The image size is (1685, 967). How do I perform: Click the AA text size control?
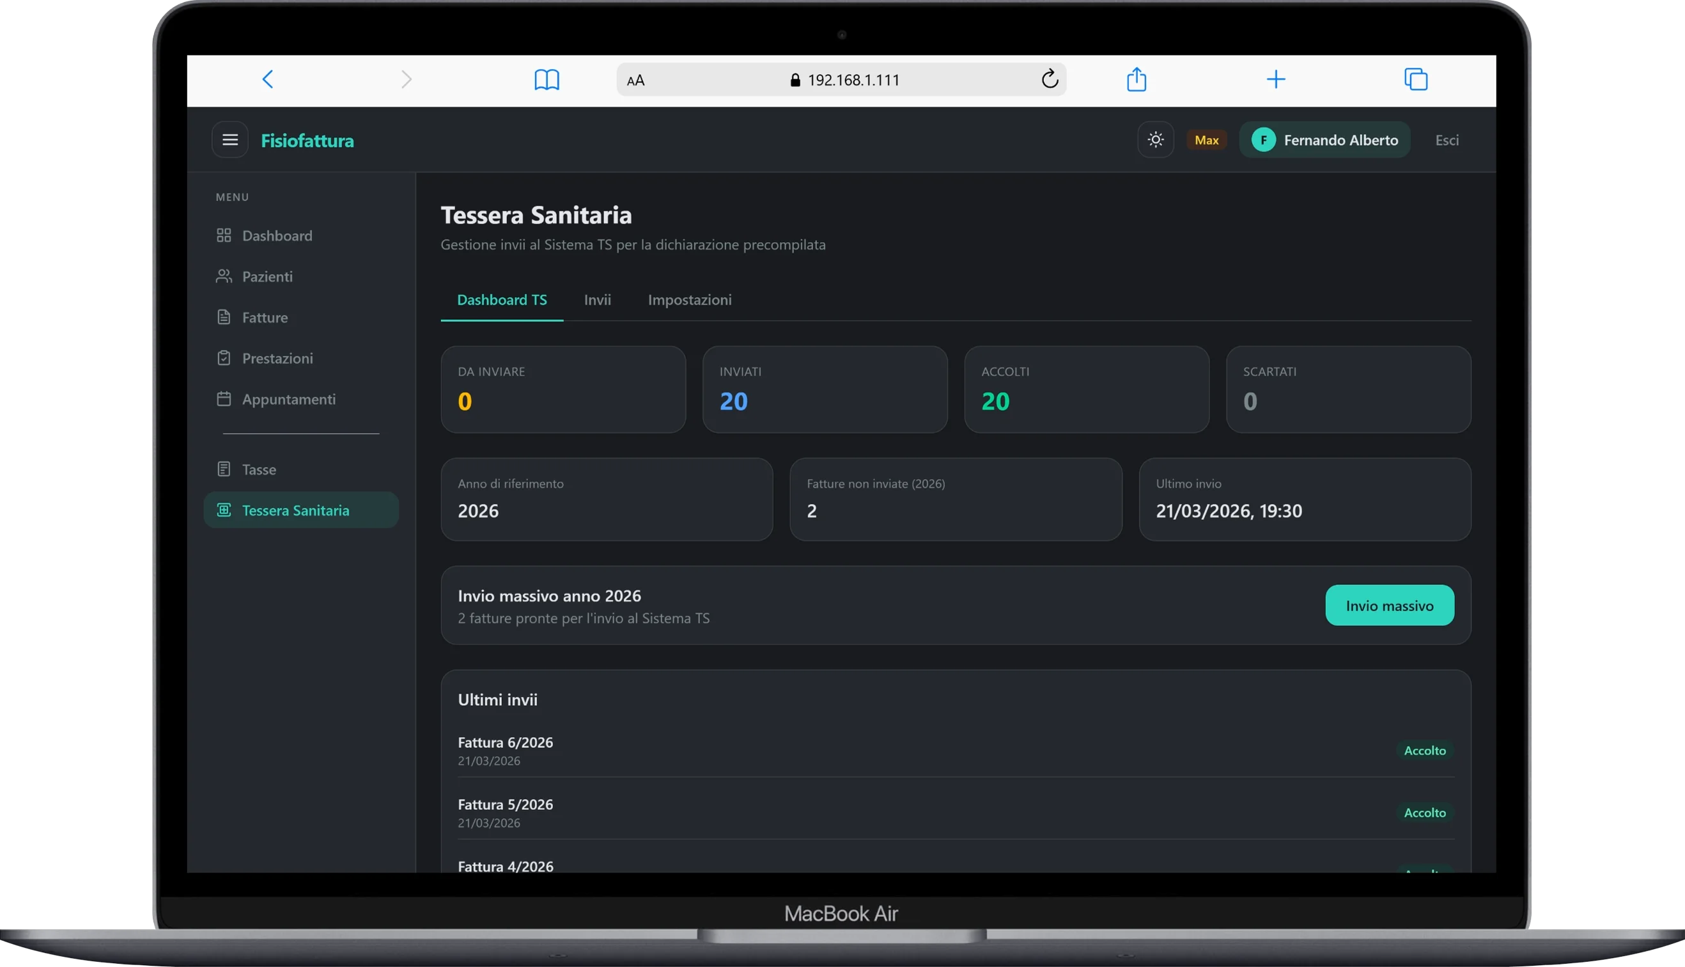coord(636,79)
